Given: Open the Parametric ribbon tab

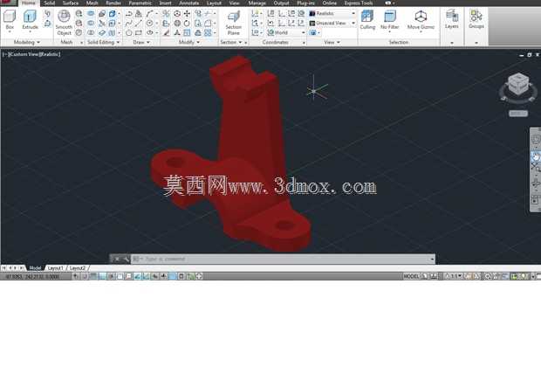Looking at the screenshot, I should pyautogui.click(x=140, y=3).
